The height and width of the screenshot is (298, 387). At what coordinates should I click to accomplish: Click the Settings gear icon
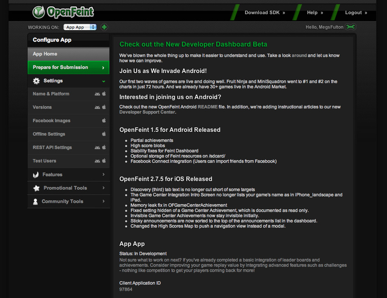tap(36, 81)
